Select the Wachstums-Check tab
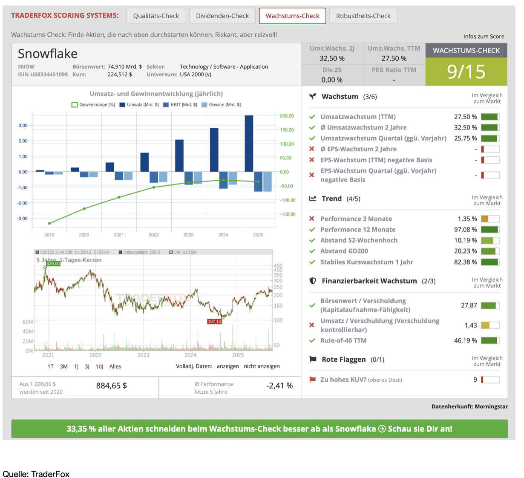Screen dimensions: 524x478 pyautogui.click(x=292, y=16)
